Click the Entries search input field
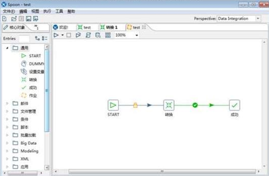The image size is (269, 176). [x=24, y=38]
